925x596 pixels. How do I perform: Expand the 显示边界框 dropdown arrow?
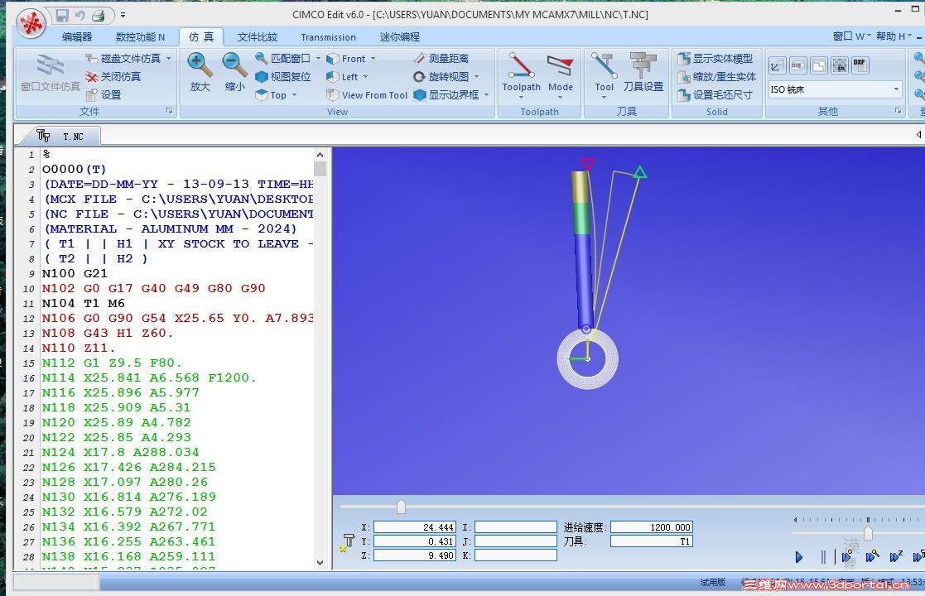[x=487, y=95]
